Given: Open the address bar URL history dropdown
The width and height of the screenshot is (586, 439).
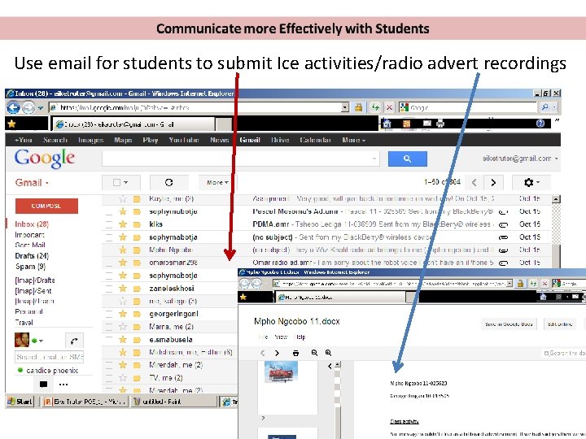Looking at the screenshot, I should pyautogui.click(x=345, y=107).
